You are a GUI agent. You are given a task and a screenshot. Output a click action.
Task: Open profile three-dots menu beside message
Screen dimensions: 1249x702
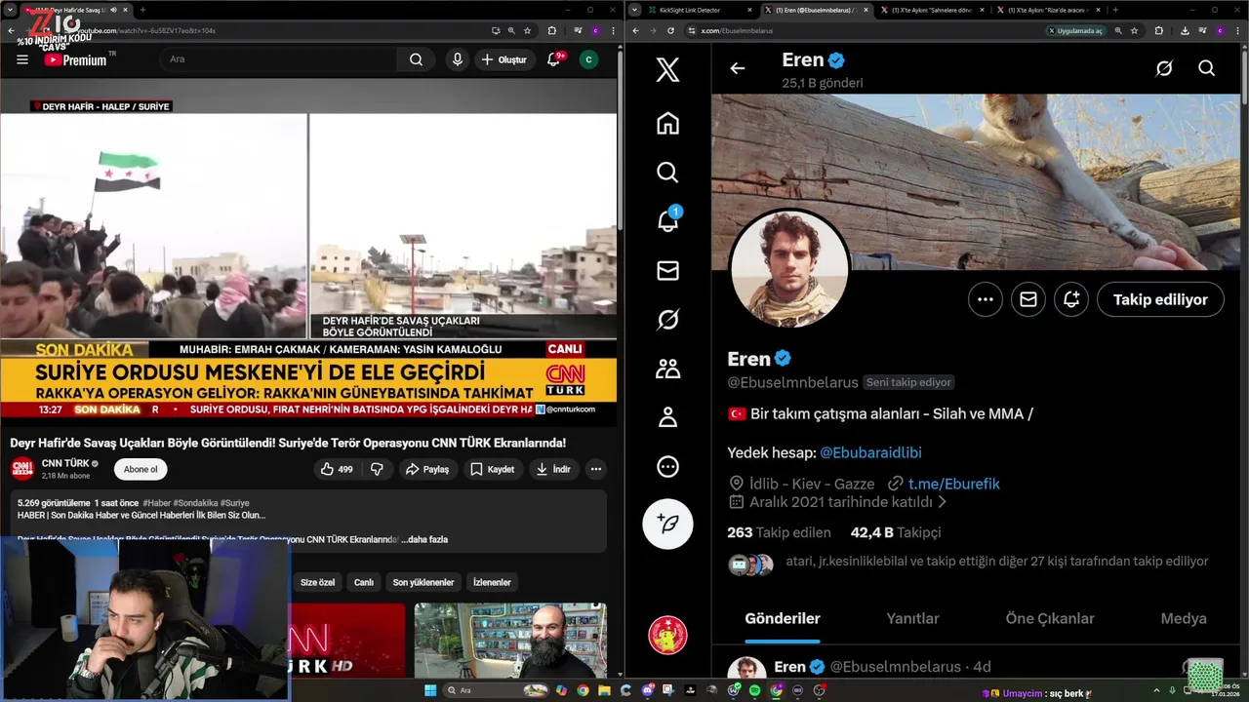tap(986, 299)
